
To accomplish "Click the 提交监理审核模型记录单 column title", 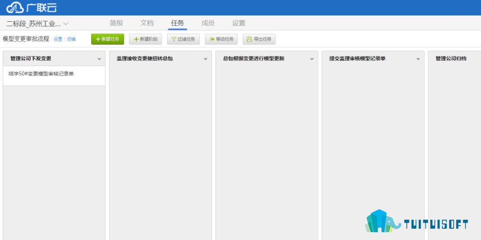I will [x=357, y=59].
